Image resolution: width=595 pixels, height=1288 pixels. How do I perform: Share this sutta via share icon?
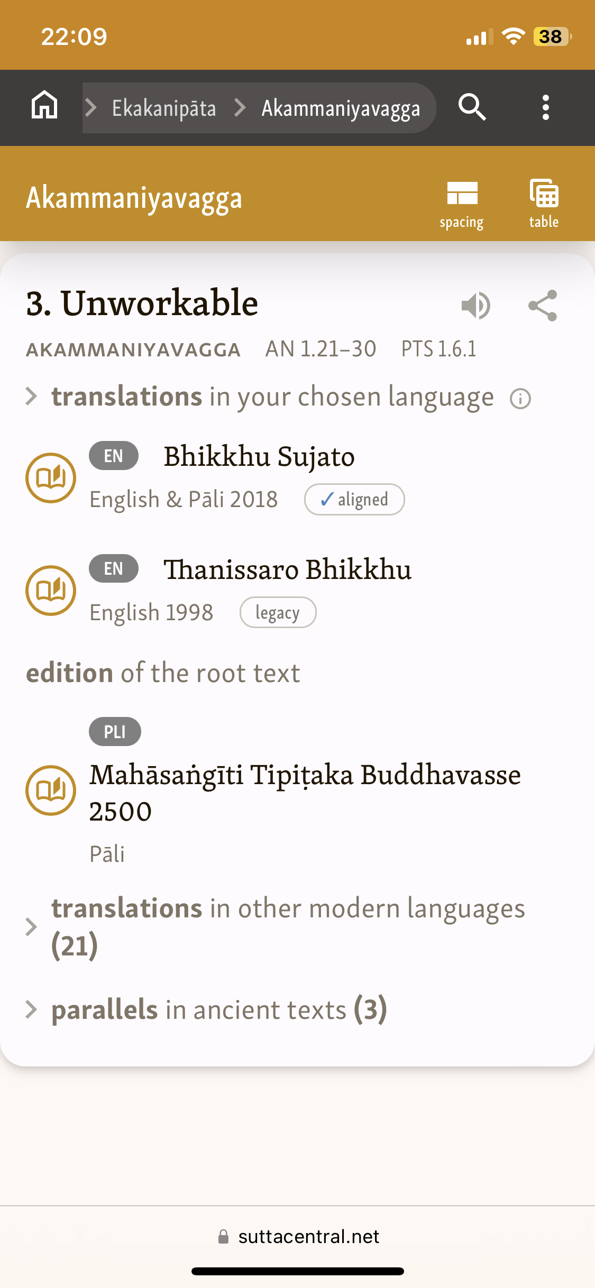click(x=543, y=306)
